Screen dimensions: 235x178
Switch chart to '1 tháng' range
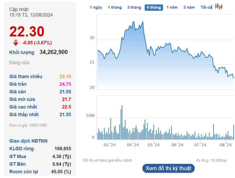114,7
